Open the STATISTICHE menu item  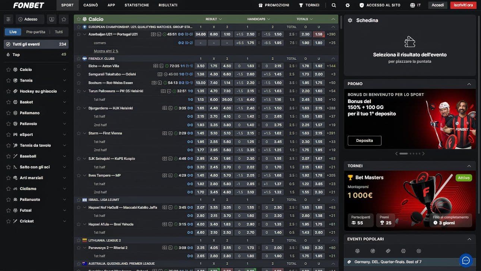[x=137, y=5]
